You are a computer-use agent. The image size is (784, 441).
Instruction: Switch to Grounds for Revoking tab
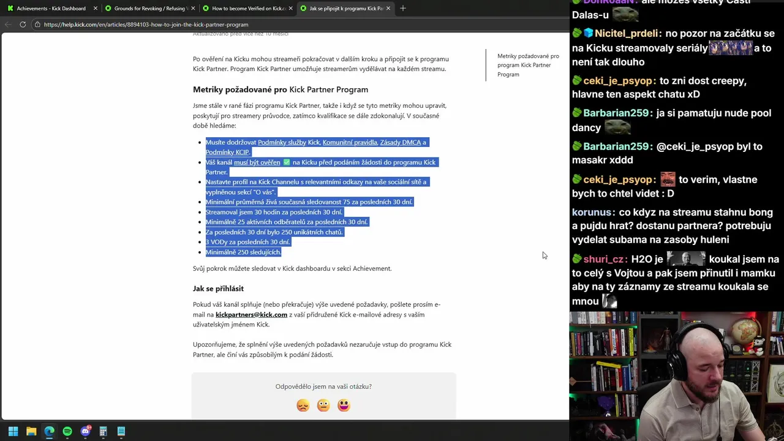[x=149, y=9]
